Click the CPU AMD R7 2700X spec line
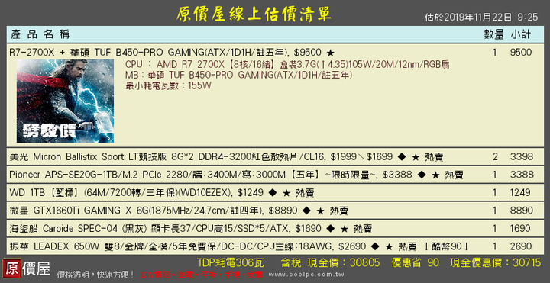Viewport: 550px width, 283px height. click(288, 64)
